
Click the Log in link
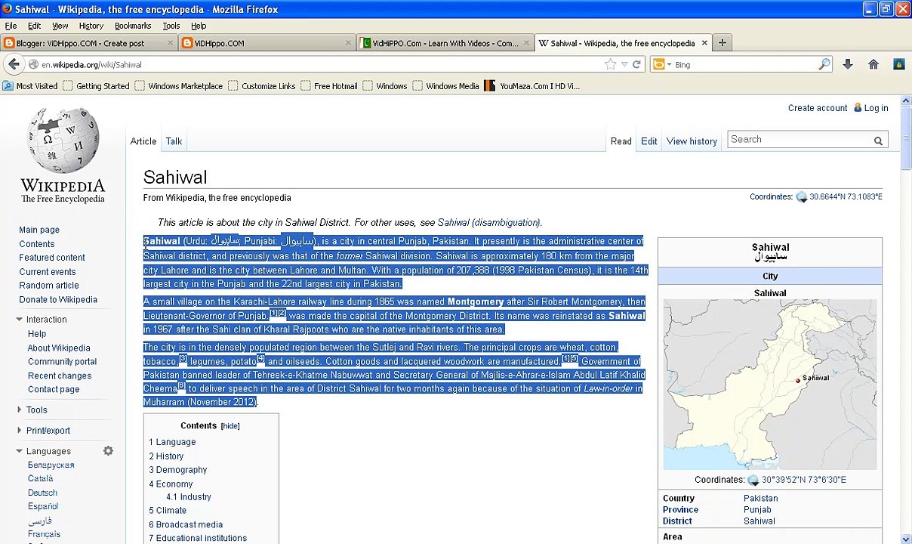pos(876,108)
